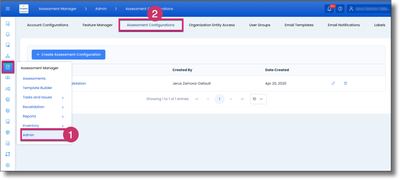Viewport: 400px width, 180px height.
Task: Click the notifications bell with 99+ badge
Action: click(x=329, y=9)
